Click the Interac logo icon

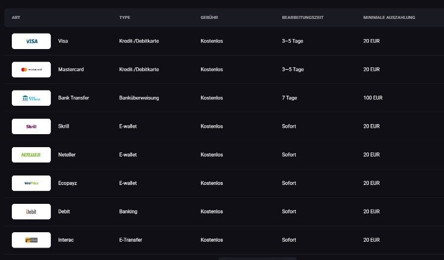pos(31,240)
